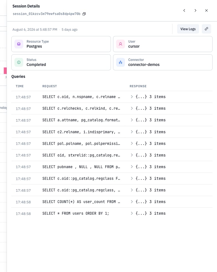Click the Session Details title

pos(26,6)
